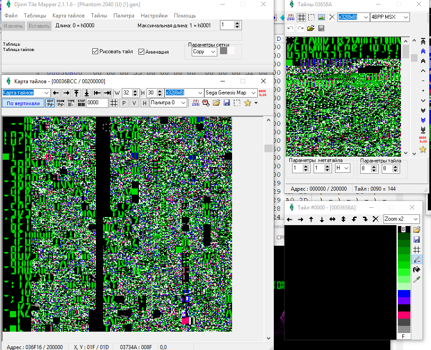Move tile map to end right arrow

coord(107,93)
